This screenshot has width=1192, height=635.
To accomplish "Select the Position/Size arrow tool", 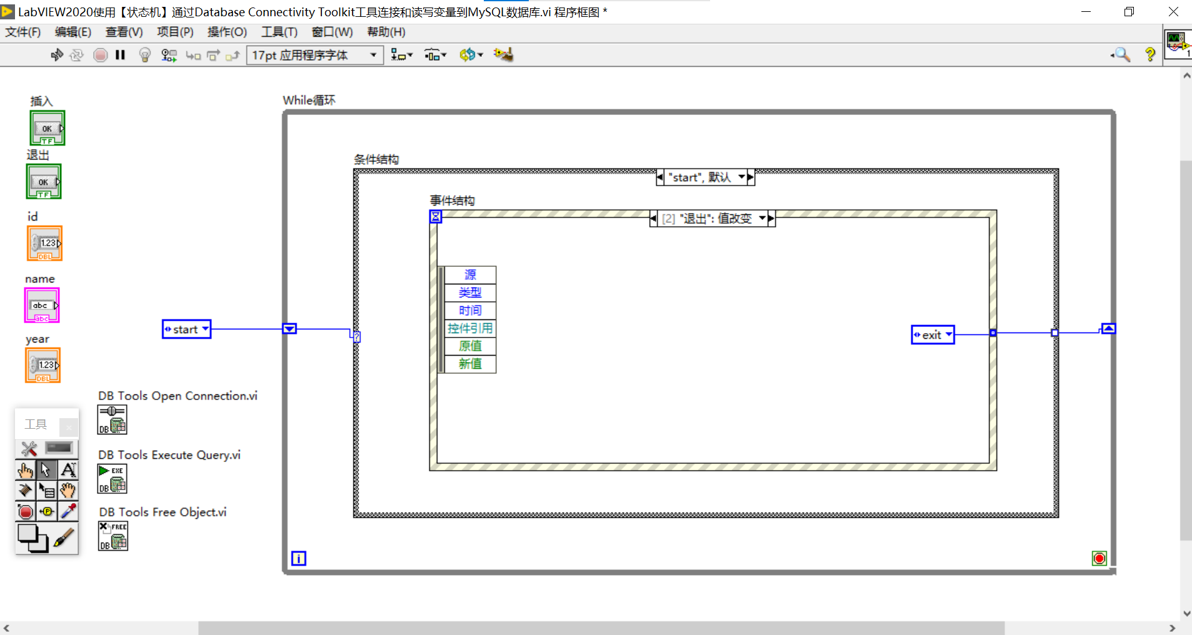I will pyautogui.click(x=47, y=470).
